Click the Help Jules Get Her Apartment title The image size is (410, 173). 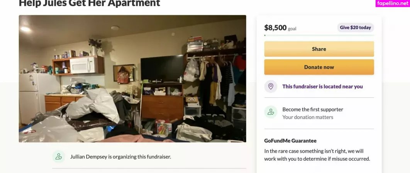[90, 3]
